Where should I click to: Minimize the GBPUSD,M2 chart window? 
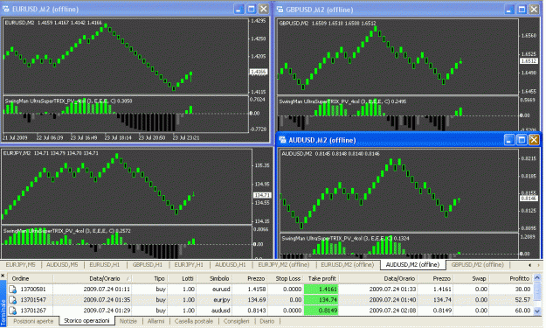point(509,10)
